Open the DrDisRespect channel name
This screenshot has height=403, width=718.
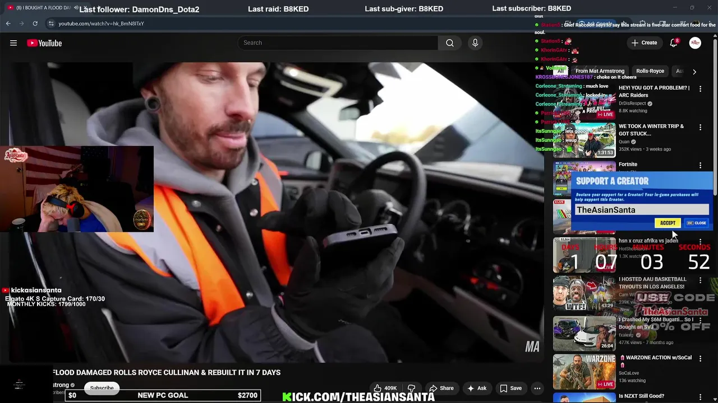coord(632,104)
